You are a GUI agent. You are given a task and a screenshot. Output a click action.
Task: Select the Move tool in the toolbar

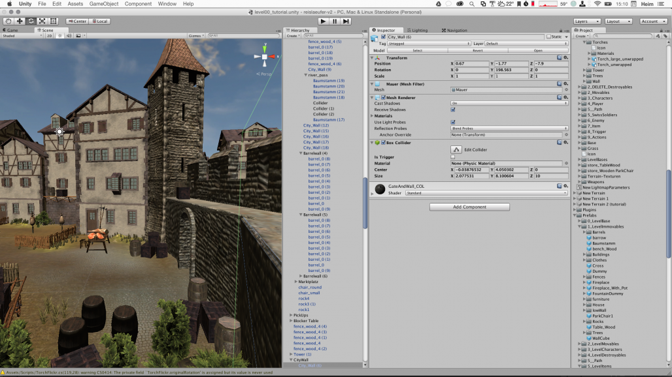pyautogui.click(x=20, y=21)
